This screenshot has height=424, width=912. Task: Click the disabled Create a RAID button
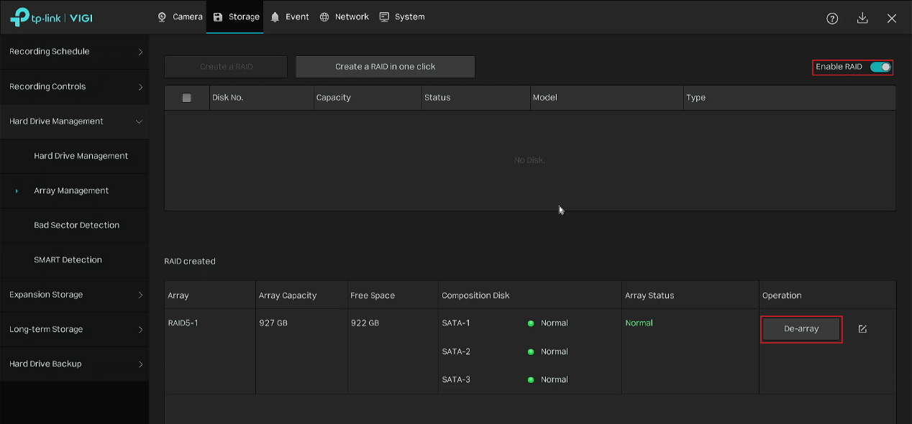pyautogui.click(x=226, y=67)
